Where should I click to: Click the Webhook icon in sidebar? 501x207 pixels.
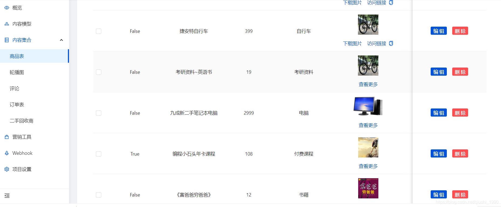[7, 153]
